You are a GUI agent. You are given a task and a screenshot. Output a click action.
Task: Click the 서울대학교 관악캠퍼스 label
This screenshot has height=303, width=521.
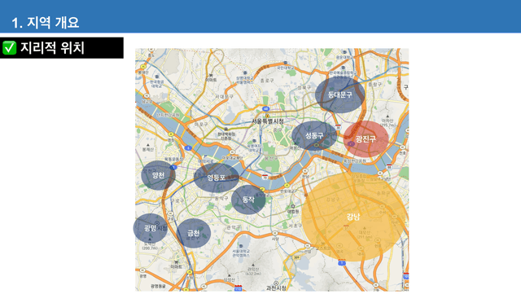pos(241,253)
